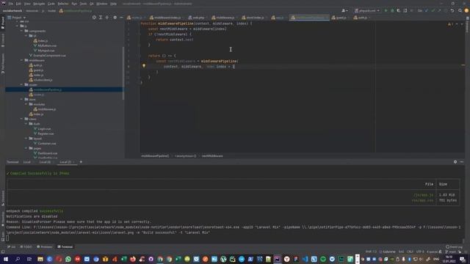Image resolution: width=470 pixels, height=264 pixels.
Task: Open the Run menu
Action: coord(74,4)
